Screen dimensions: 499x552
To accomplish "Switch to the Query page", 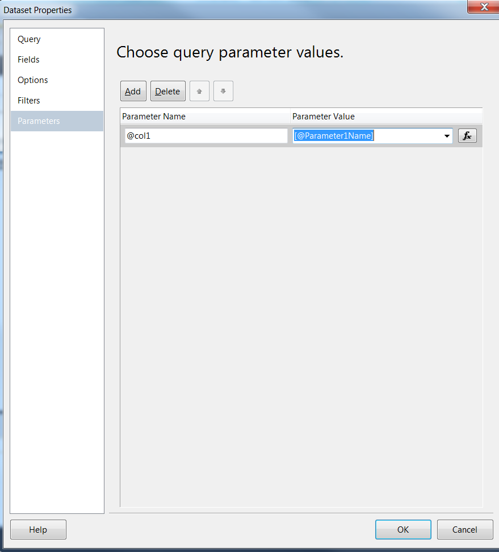I will (x=29, y=39).
